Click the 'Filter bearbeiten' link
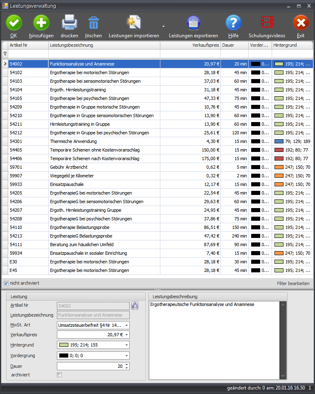This screenshot has height=394, width=315. click(x=293, y=283)
